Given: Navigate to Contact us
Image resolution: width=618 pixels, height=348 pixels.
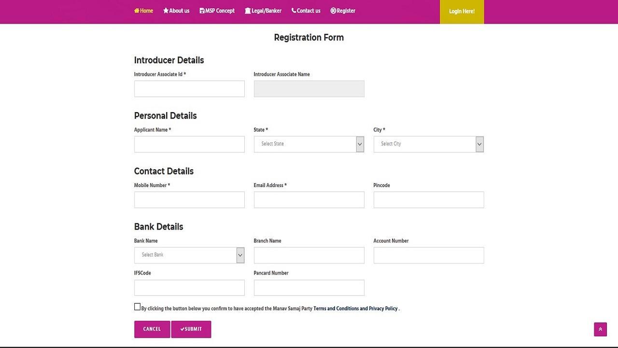Looking at the screenshot, I should tap(306, 11).
